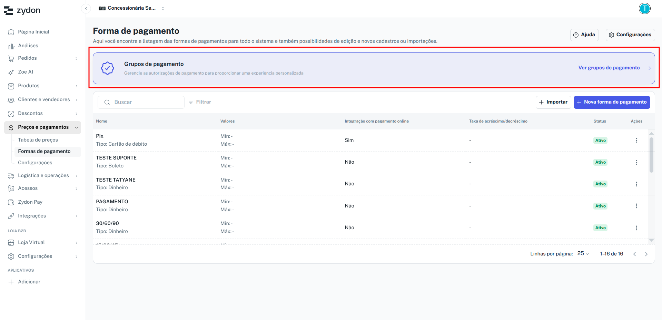
Task: Open actions menu for Pix row
Action: point(636,140)
